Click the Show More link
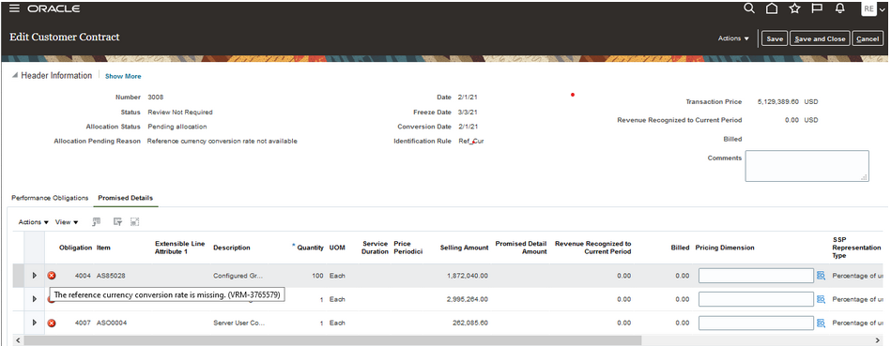 (123, 76)
